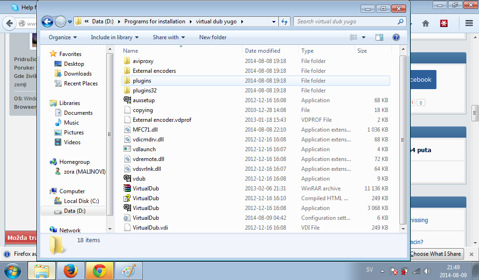This screenshot has height=280, width=479.
Task: Select the copying file icon
Action: pos(127,110)
